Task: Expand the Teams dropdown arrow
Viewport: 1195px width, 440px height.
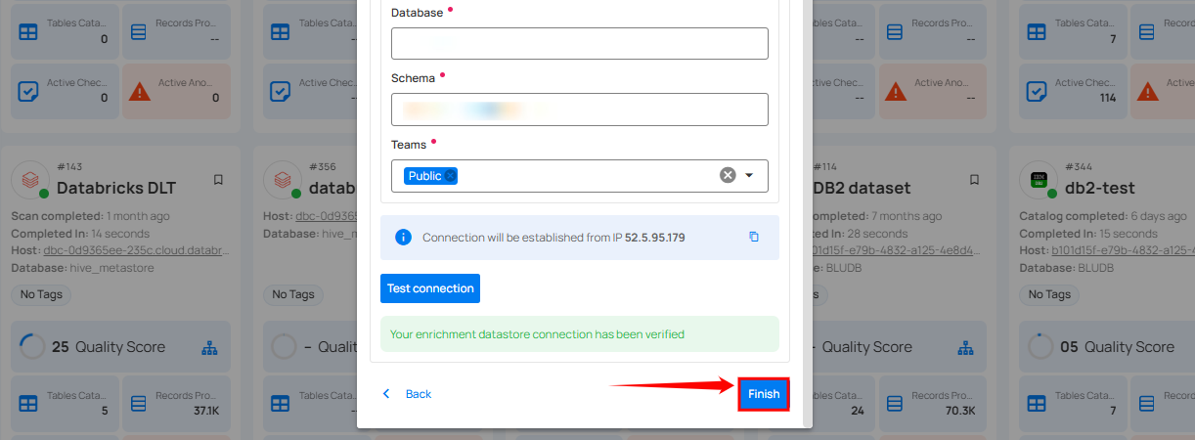Action: pyautogui.click(x=749, y=176)
